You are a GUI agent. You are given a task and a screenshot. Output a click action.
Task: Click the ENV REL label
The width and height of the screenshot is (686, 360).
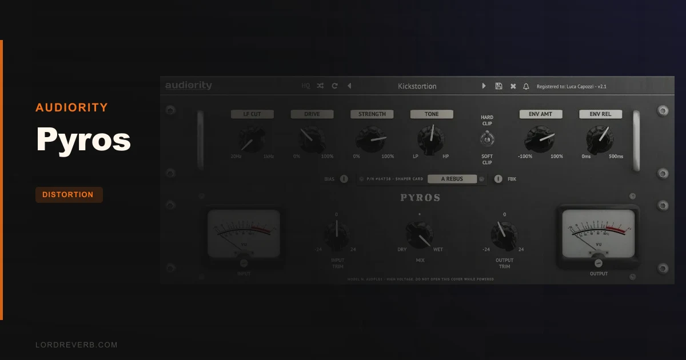pos(600,114)
